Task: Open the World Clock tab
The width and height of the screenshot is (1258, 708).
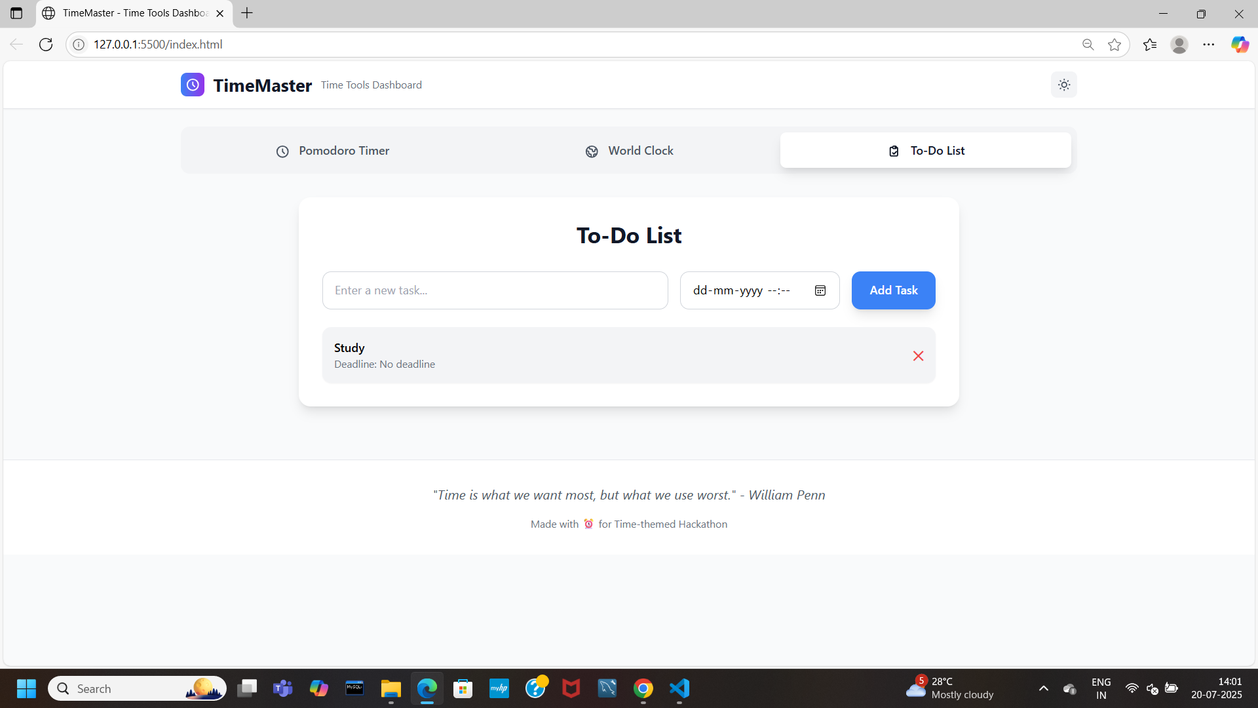Action: coord(629,151)
